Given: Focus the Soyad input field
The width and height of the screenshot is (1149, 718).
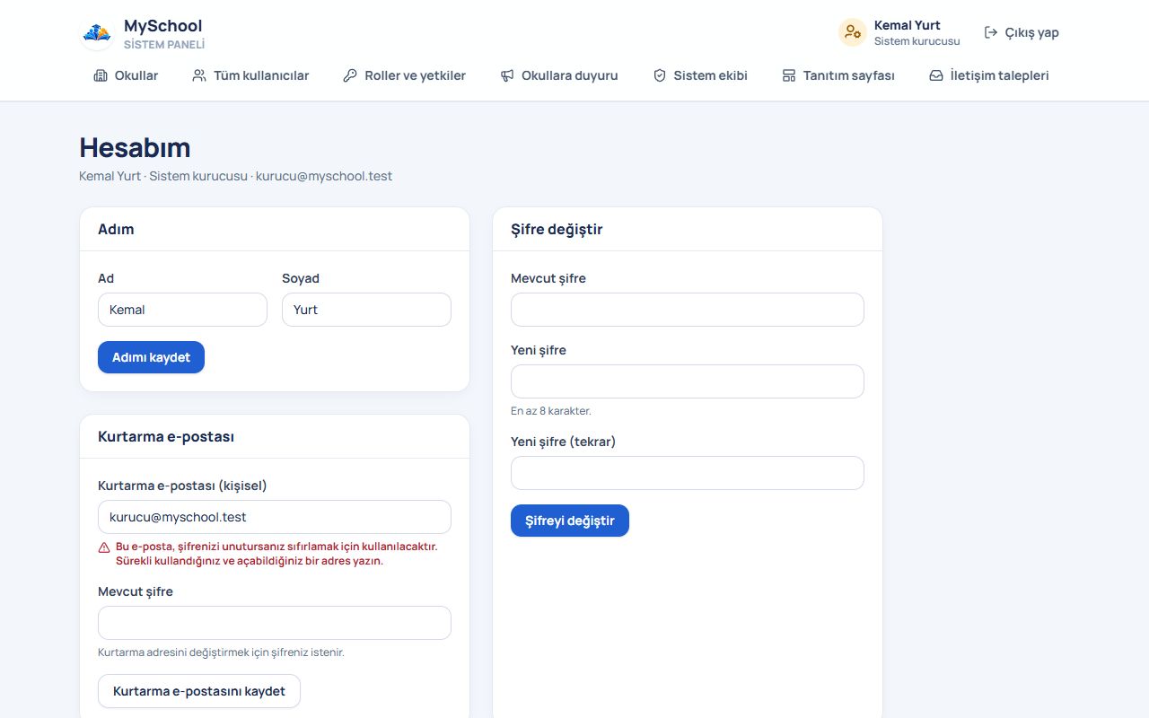Looking at the screenshot, I should coord(366,310).
